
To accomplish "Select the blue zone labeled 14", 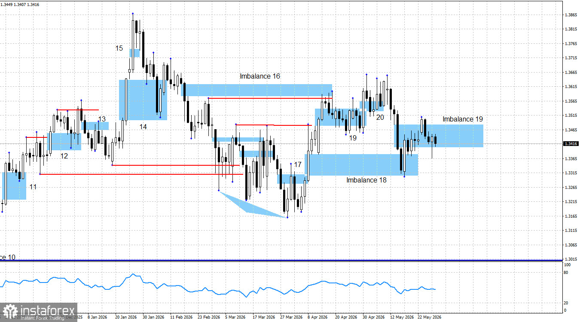I will [143, 100].
